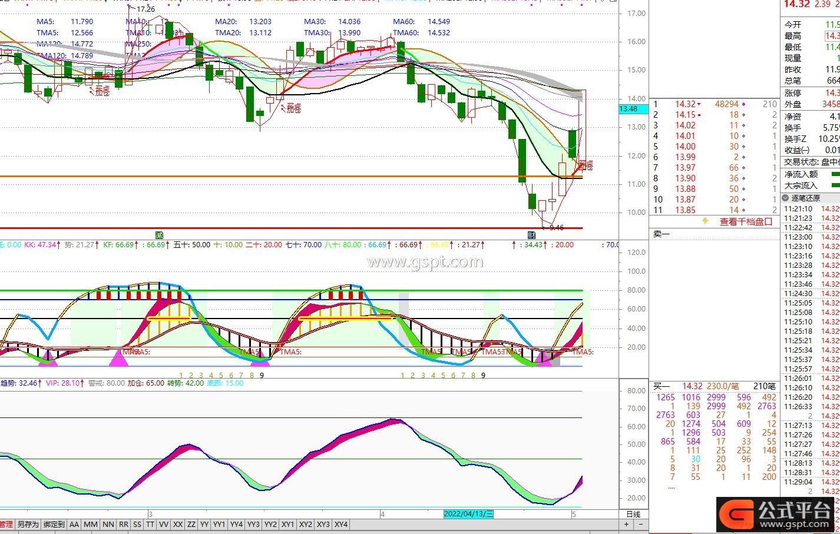The width and height of the screenshot is (840, 534).
Task: Click the diamond icon in the 13.85 row
Action: click(743, 210)
